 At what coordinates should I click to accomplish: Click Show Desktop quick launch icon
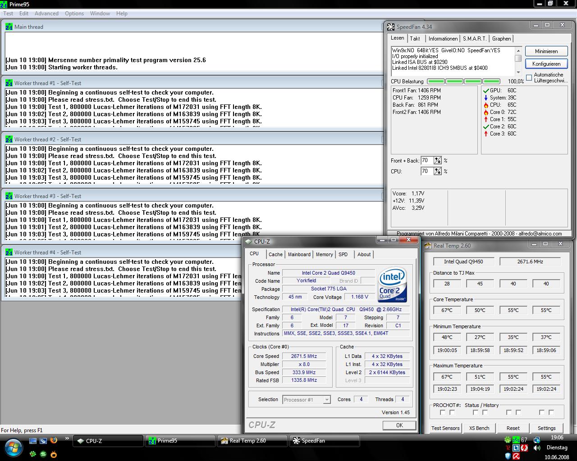(x=33, y=441)
